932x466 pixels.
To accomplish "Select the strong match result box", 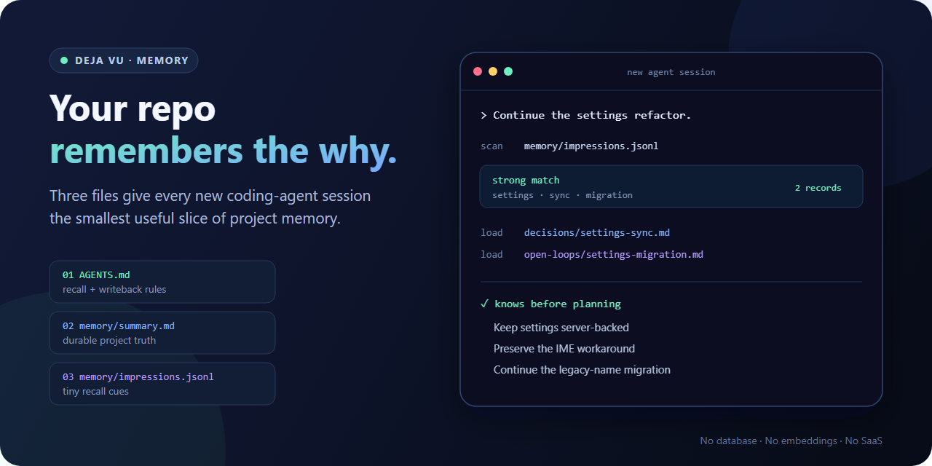I will pyautogui.click(x=671, y=186).
